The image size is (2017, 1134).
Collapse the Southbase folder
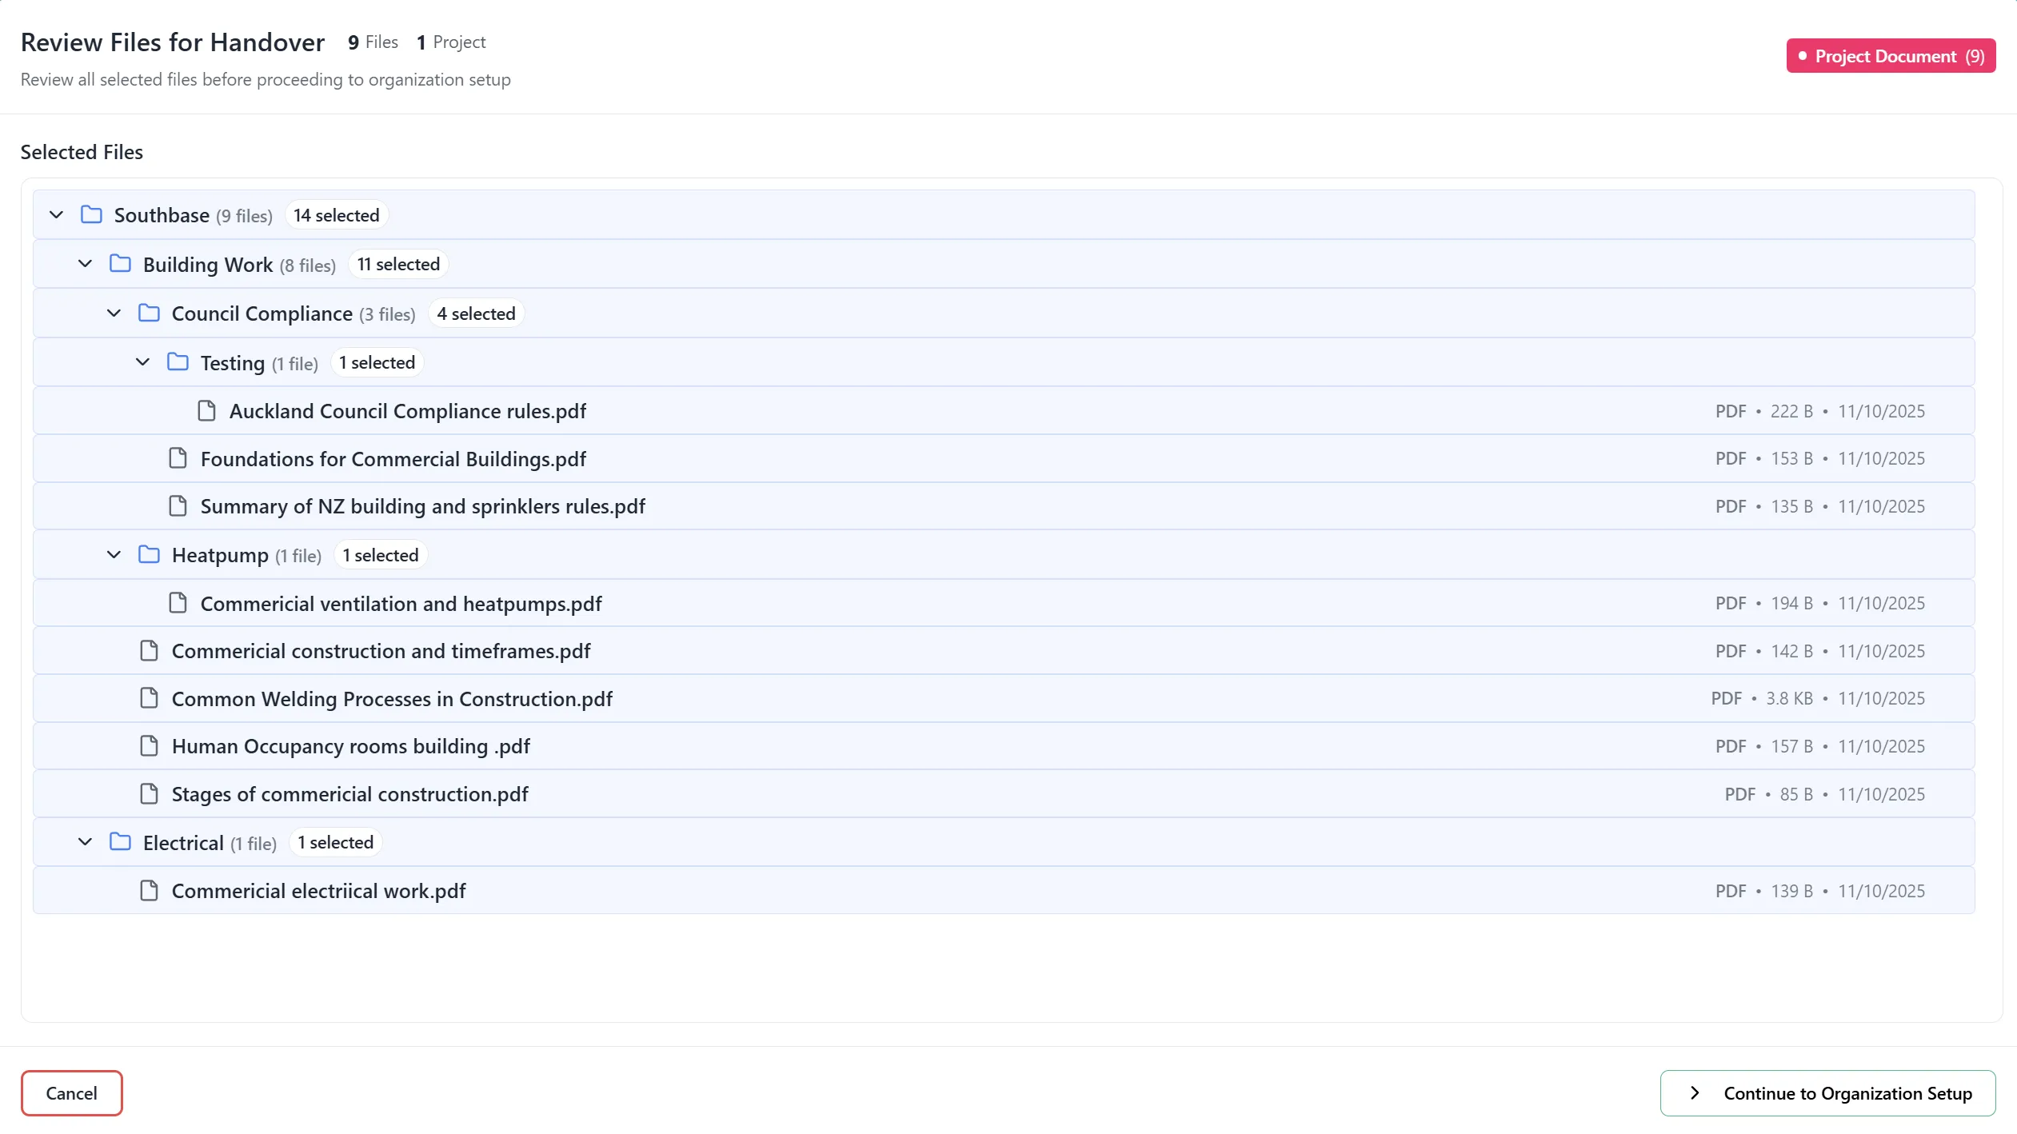56,214
